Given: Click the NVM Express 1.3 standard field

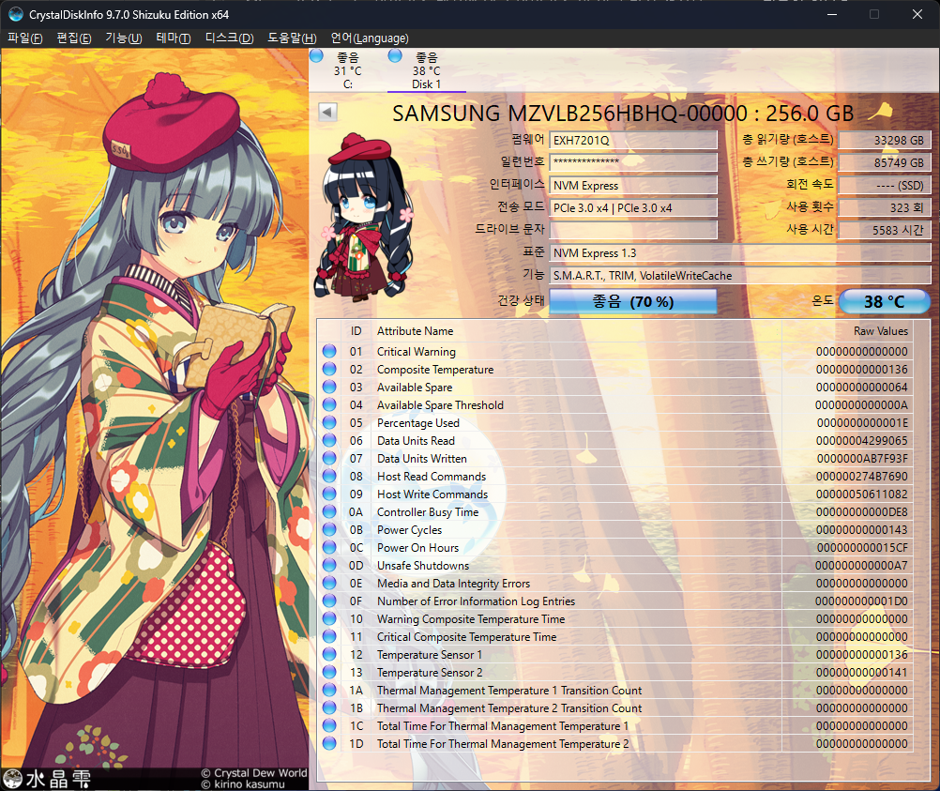Looking at the screenshot, I should [740, 253].
